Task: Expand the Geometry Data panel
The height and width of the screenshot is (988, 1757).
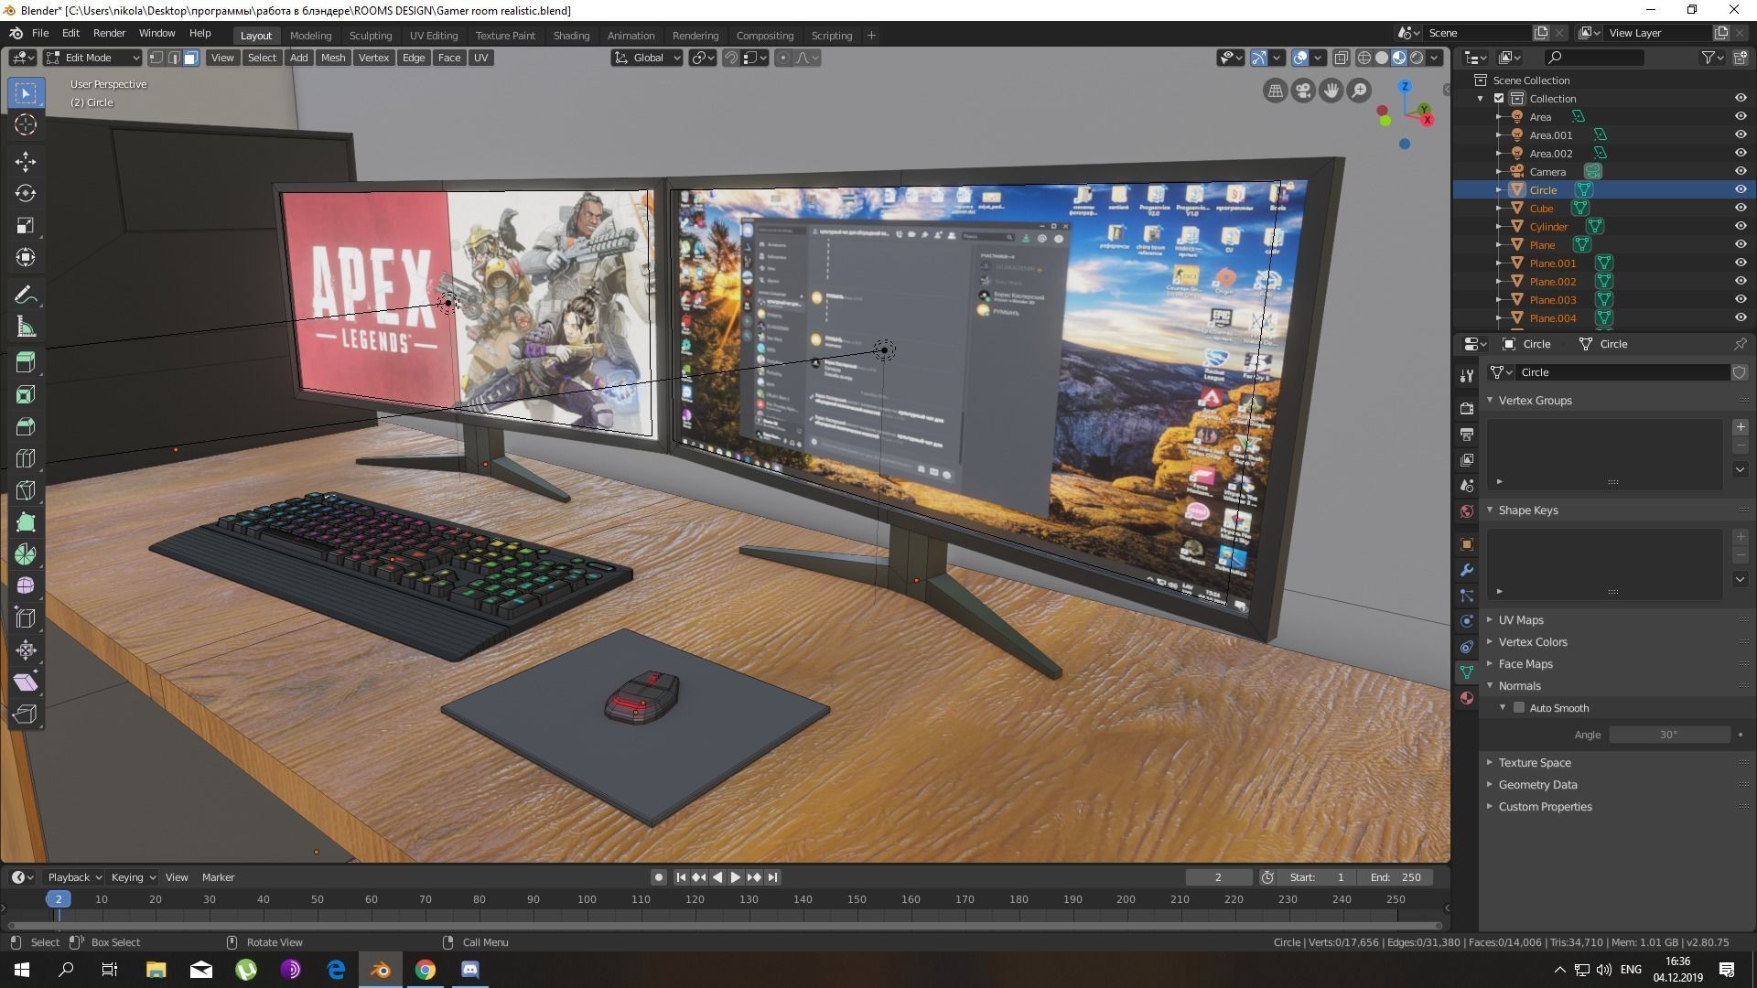Action: click(x=1537, y=784)
